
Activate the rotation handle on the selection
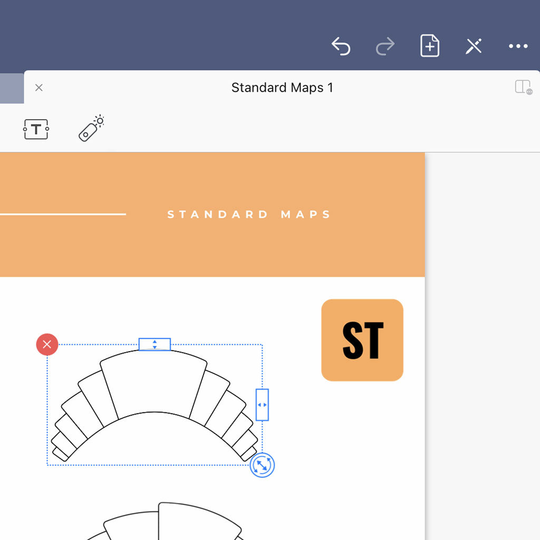pyautogui.click(x=263, y=465)
